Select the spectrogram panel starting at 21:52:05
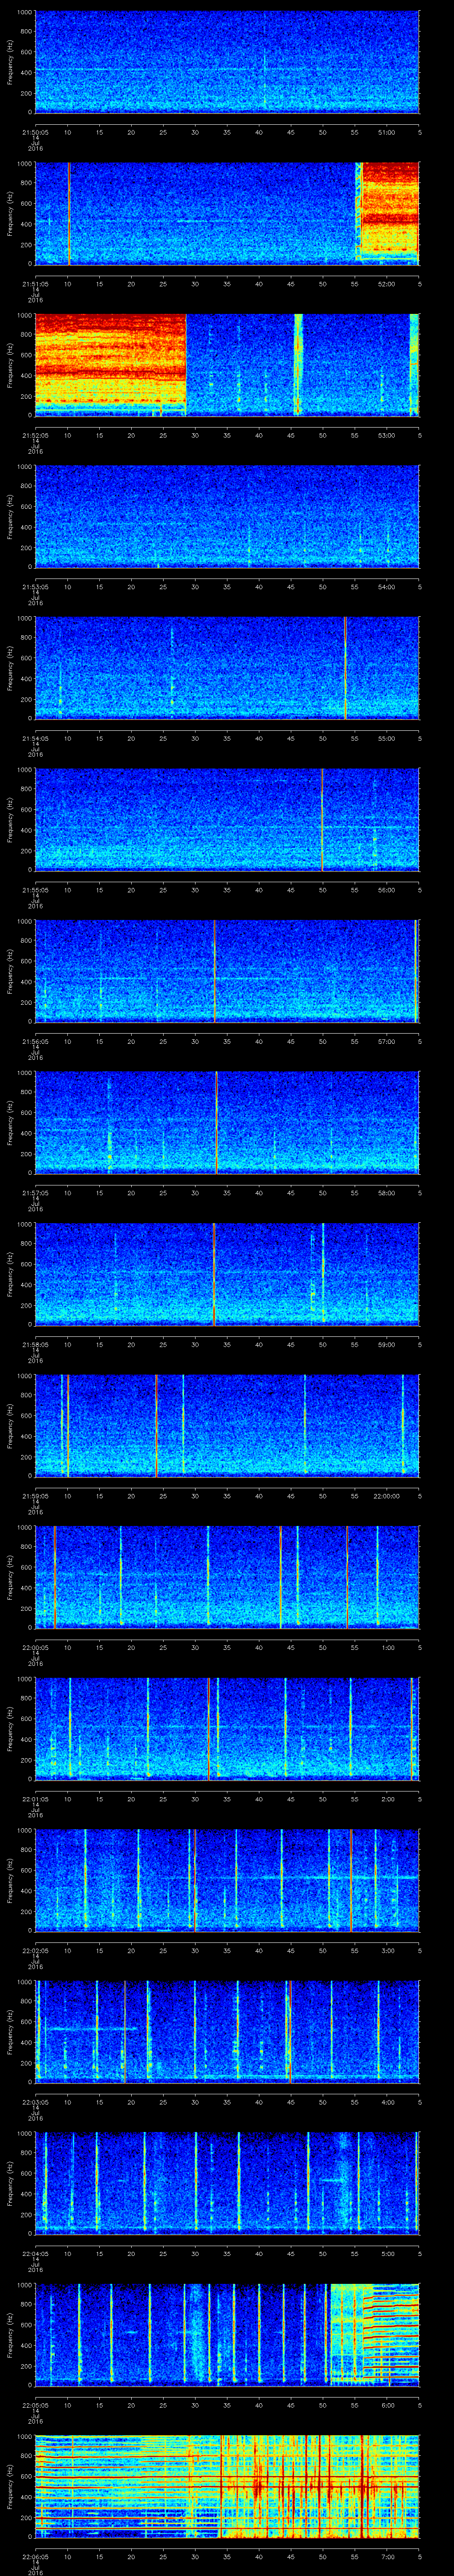Image resolution: width=454 pixels, height=2576 pixels. click(x=227, y=365)
